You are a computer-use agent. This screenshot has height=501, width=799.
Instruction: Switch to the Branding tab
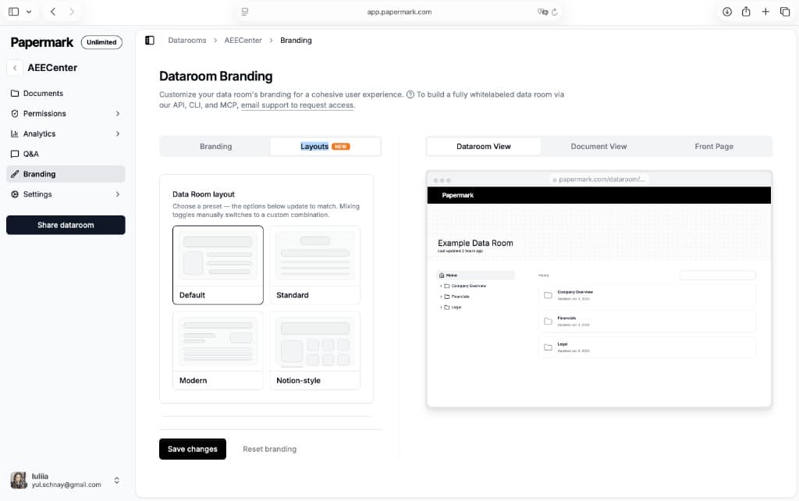coord(215,146)
